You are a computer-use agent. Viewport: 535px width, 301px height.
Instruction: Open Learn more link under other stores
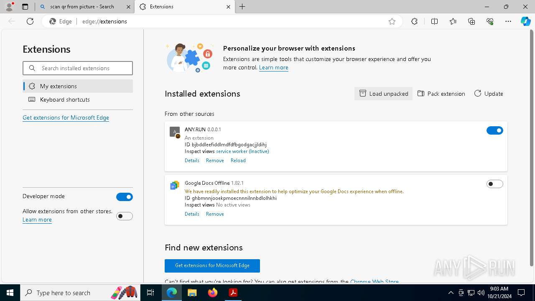pyautogui.click(x=37, y=220)
